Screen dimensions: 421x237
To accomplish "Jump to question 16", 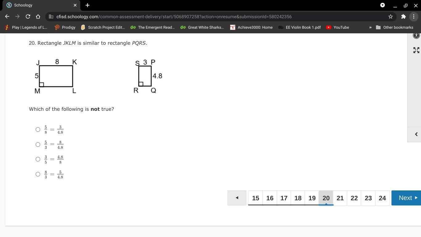I will (x=270, y=198).
